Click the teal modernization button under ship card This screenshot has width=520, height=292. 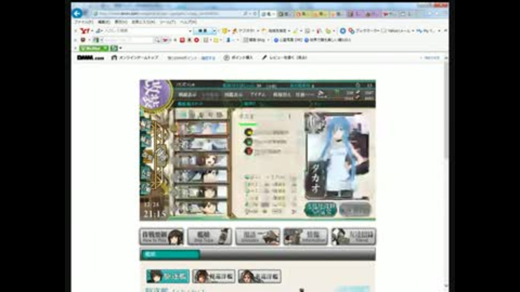(320, 209)
